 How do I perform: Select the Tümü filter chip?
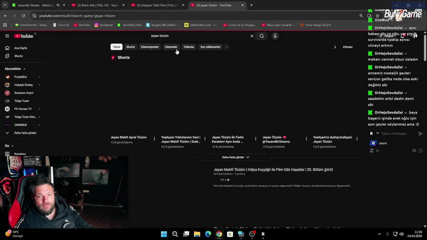pyautogui.click(x=116, y=47)
